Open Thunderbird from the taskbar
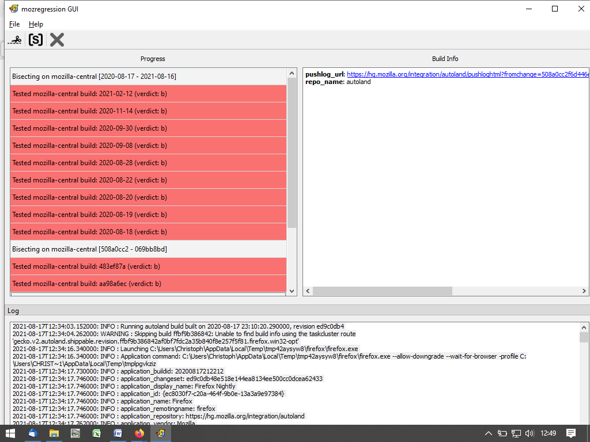590x442 pixels. [33, 433]
